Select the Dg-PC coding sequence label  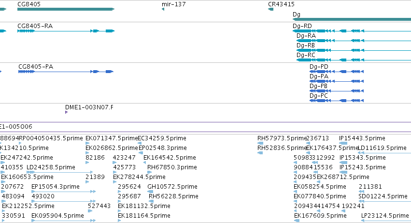click(x=318, y=96)
